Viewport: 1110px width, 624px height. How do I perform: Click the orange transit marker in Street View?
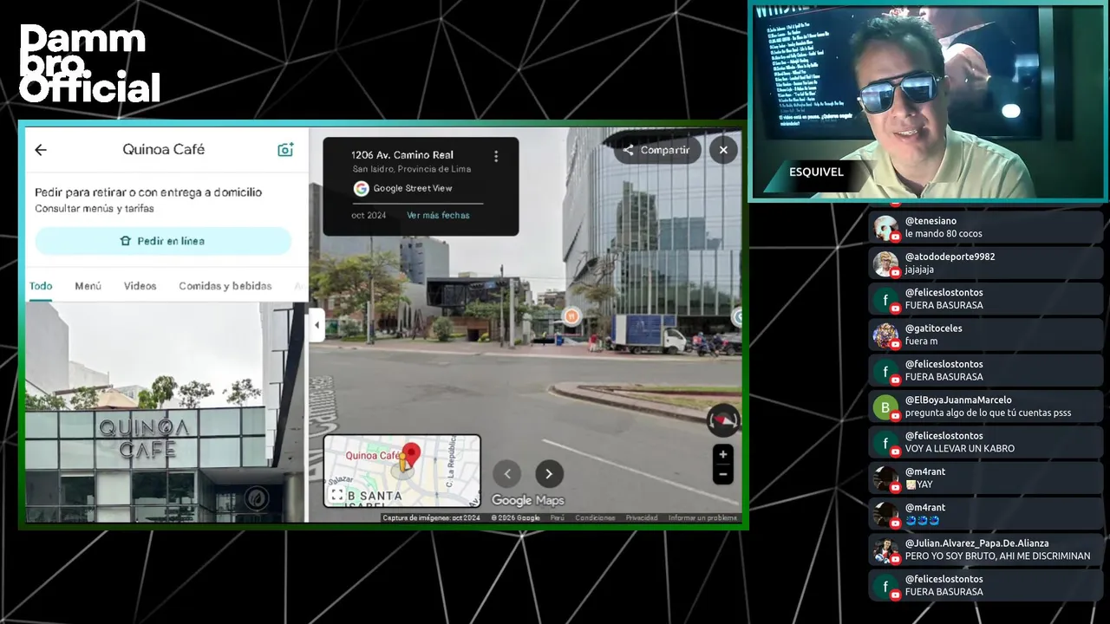click(571, 316)
